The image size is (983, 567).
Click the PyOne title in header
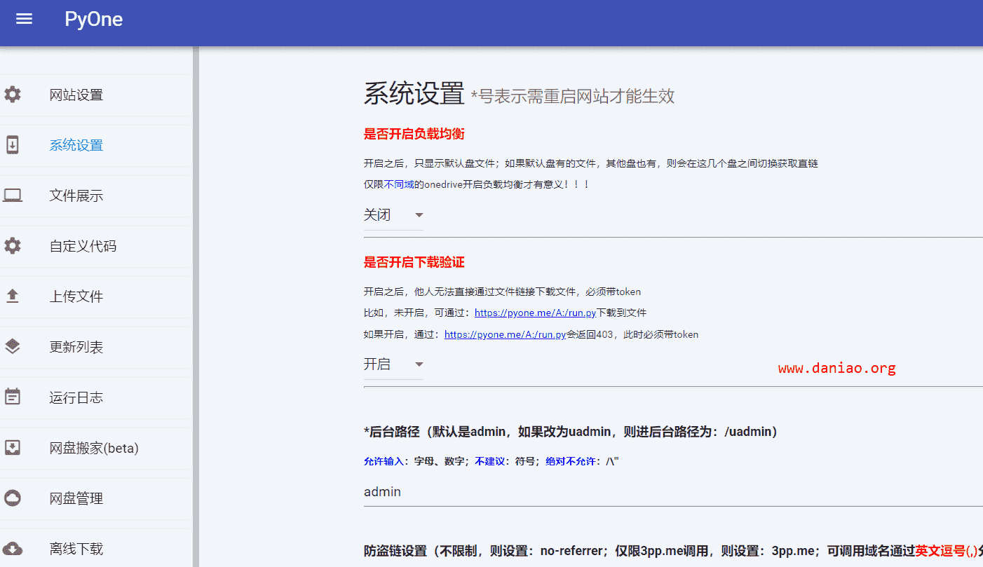(93, 19)
